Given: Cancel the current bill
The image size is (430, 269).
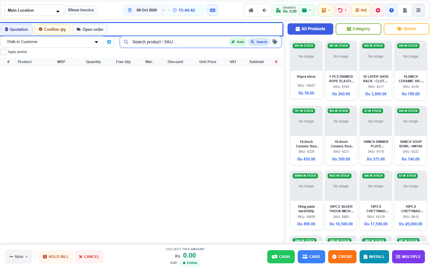Looking at the screenshot, I should click(x=89, y=257).
